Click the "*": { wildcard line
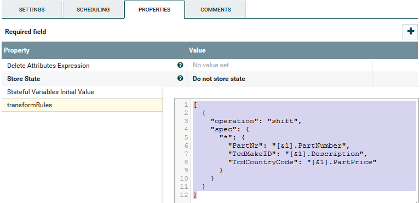This screenshot has width=420, height=203. [x=232, y=137]
